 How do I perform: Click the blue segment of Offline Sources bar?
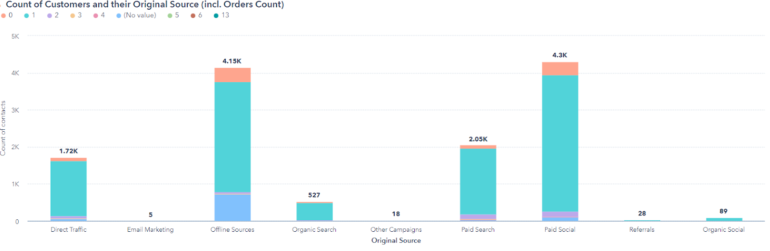coord(232,208)
